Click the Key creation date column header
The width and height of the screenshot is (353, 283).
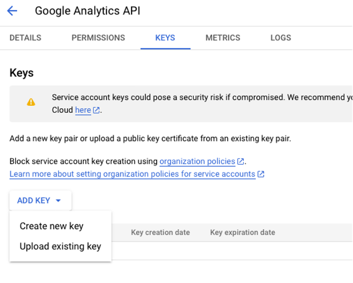(160, 233)
